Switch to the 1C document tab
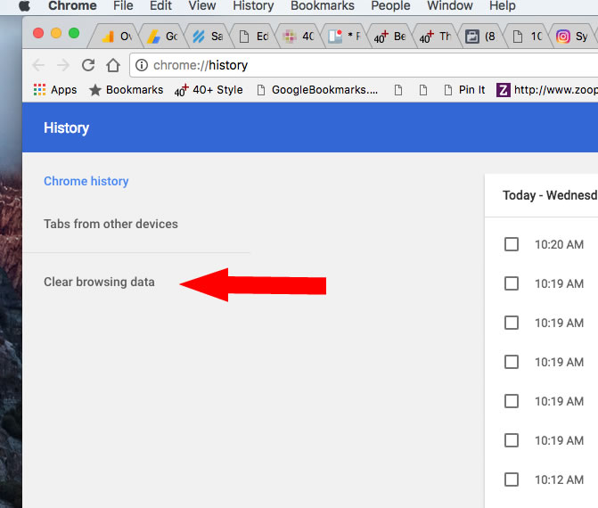Viewport: 598px width, 508px height. pos(527,37)
